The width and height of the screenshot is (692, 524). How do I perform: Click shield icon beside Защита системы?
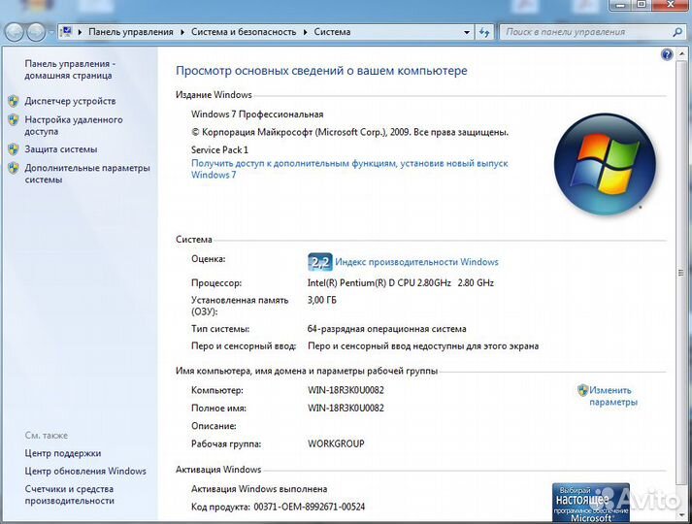tap(14, 149)
